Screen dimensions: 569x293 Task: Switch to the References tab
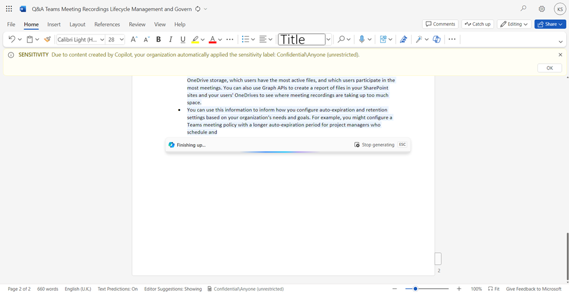107,25
